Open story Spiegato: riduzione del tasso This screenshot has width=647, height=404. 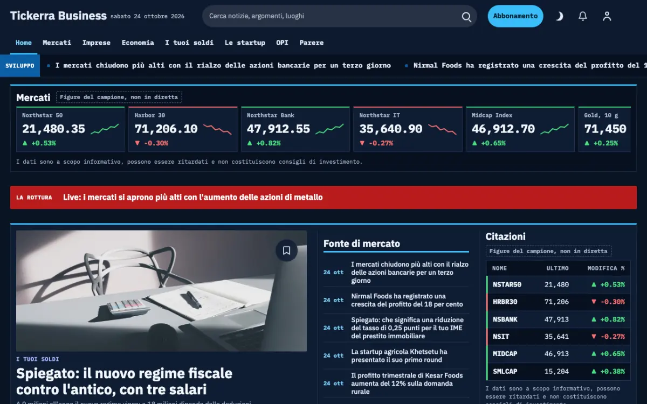pyautogui.click(x=408, y=328)
